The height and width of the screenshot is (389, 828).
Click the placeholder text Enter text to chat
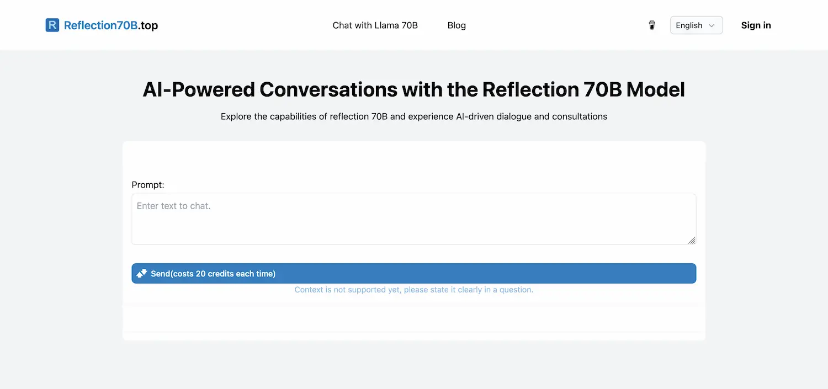(x=173, y=205)
